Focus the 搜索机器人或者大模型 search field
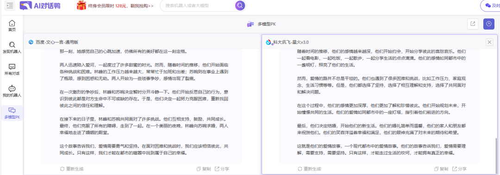 [198, 6]
